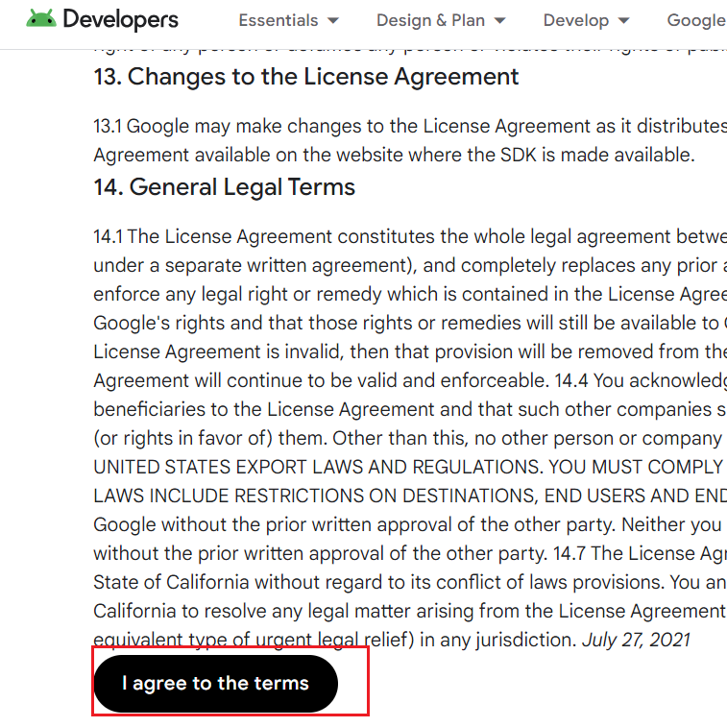Click the 13.1 Google may make changes line
This screenshot has height=727, width=727.
tap(410, 126)
